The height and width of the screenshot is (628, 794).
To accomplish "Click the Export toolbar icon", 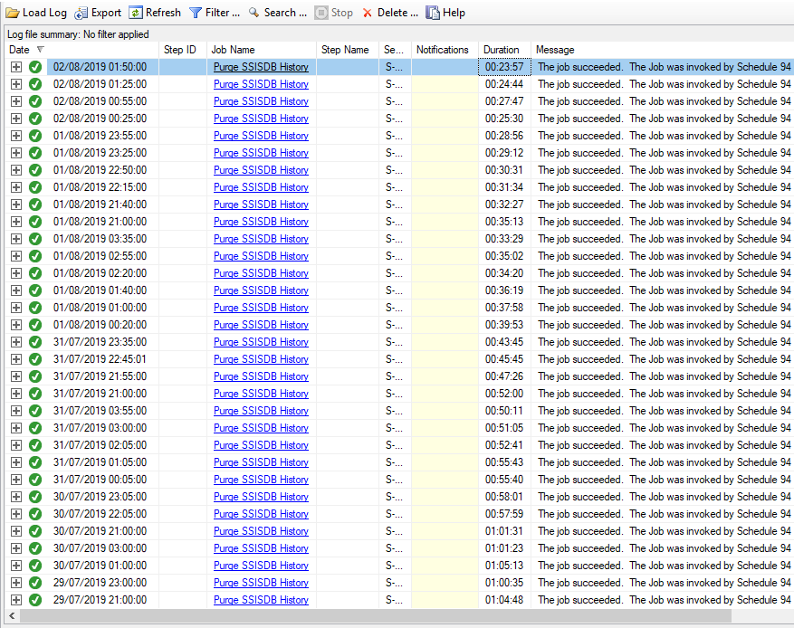I will 81,13.
